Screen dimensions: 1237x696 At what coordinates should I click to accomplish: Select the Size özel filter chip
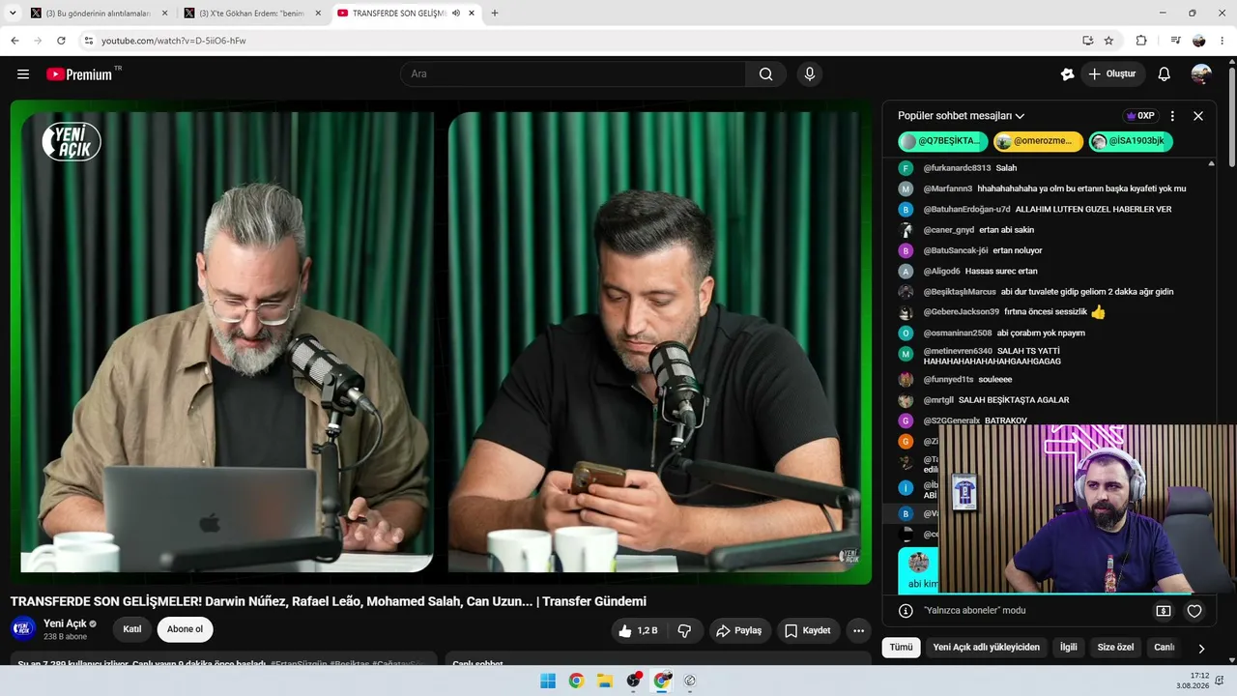(x=1116, y=648)
